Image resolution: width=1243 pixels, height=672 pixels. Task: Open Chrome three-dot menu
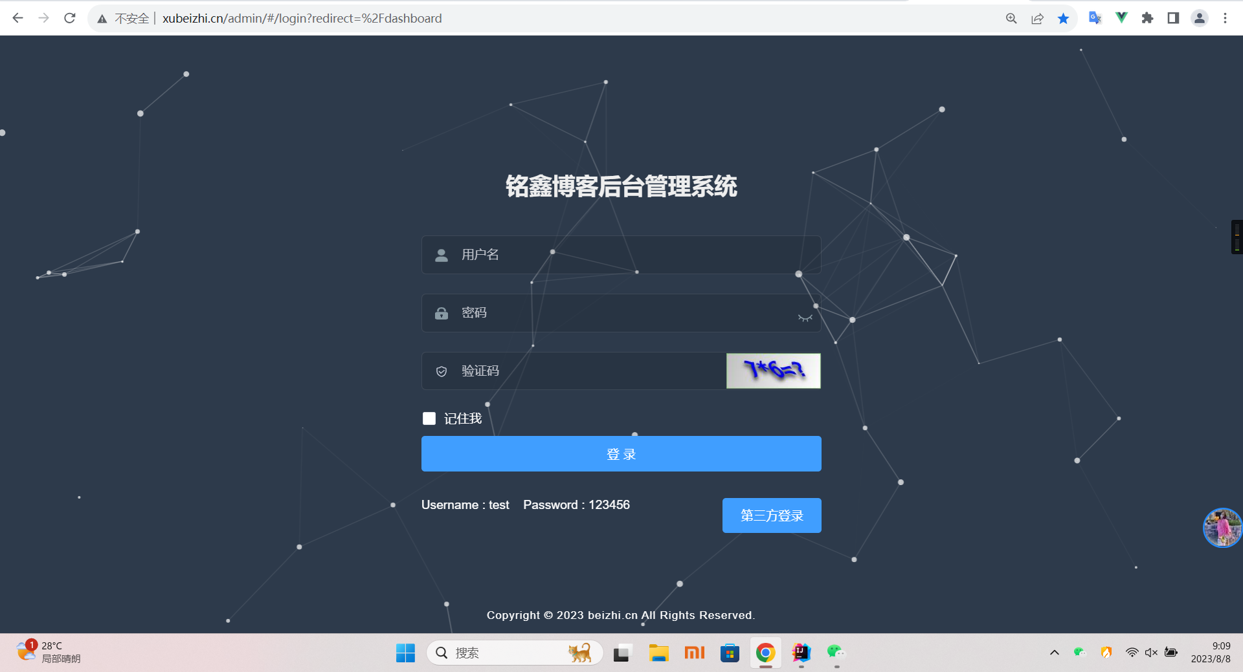tap(1225, 18)
